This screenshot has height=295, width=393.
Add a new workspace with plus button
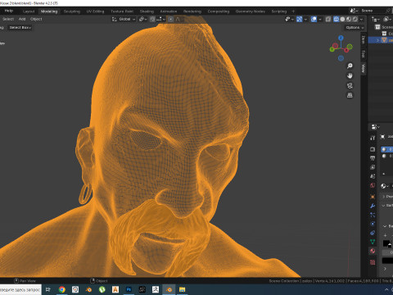[x=293, y=11]
